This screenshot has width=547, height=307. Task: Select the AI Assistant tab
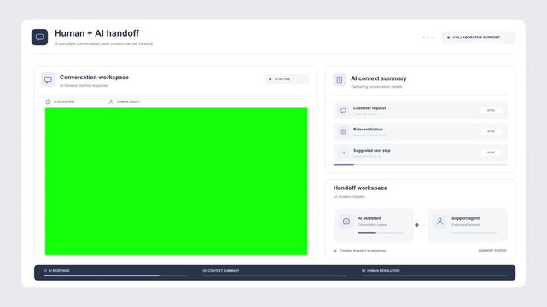point(61,101)
